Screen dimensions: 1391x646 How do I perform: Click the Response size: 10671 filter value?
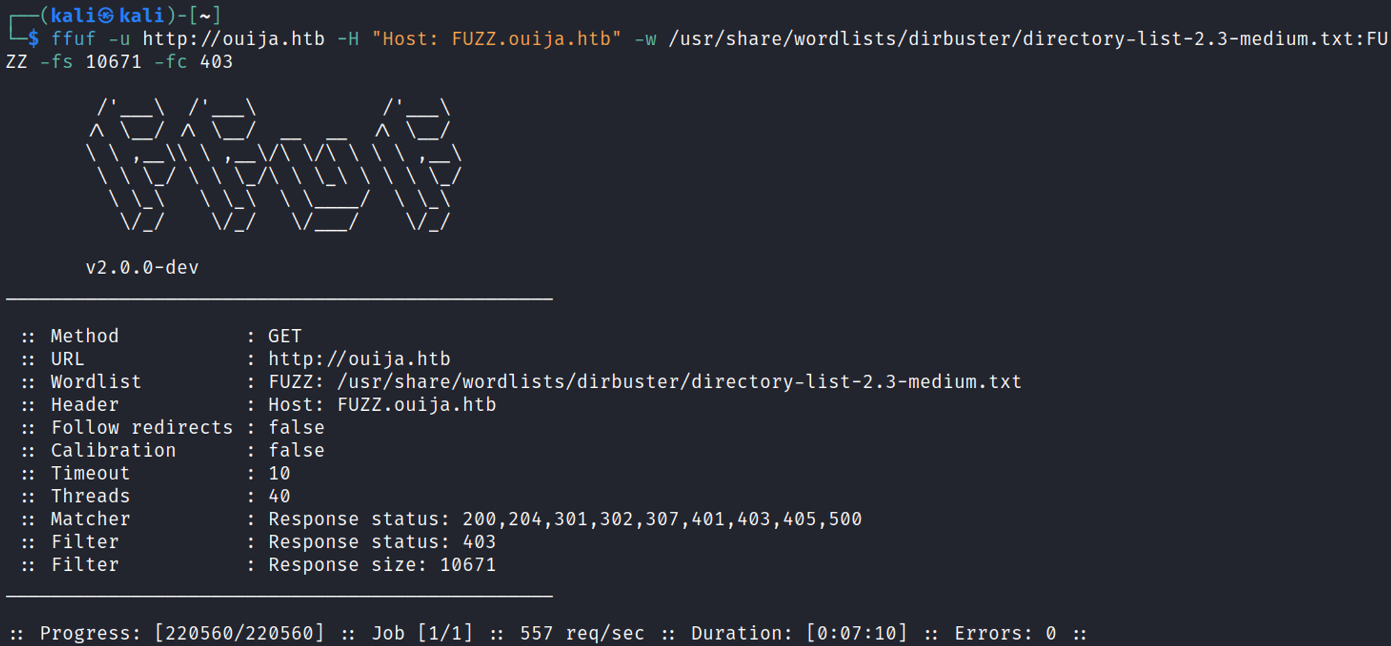(382, 565)
